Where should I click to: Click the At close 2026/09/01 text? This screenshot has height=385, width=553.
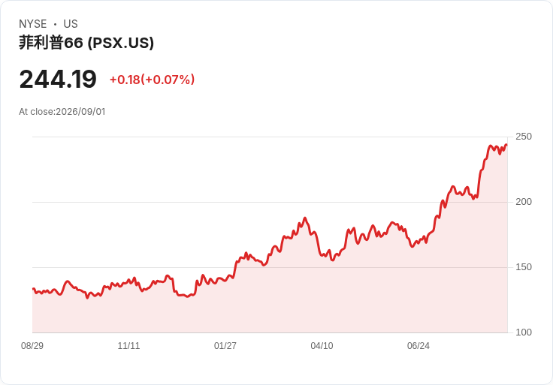click(62, 112)
